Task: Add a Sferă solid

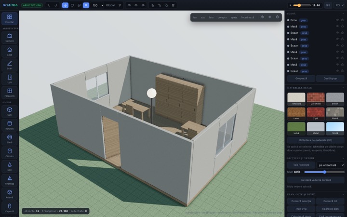Action: 10,139
